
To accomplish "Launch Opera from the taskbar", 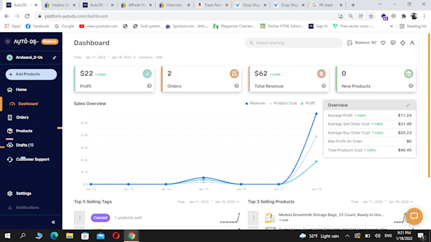I will point(116,236).
